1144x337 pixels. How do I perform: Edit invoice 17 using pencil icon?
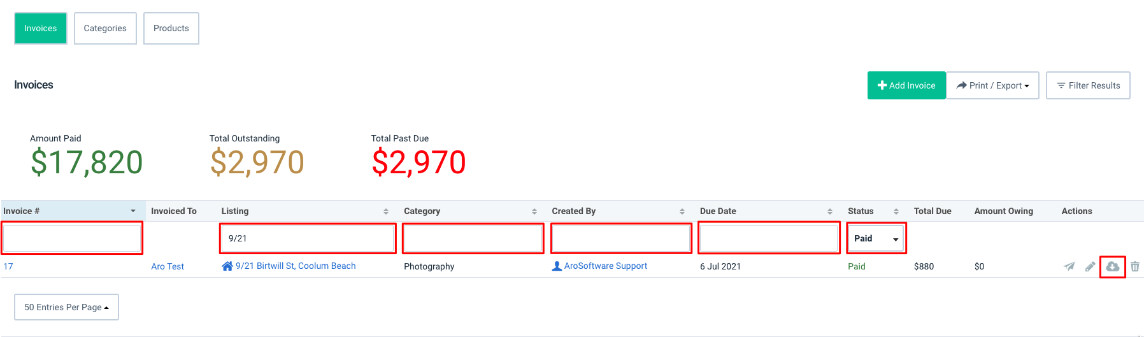point(1090,266)
